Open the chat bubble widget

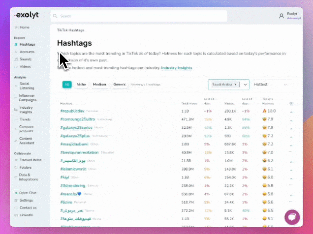click(292, 217)
